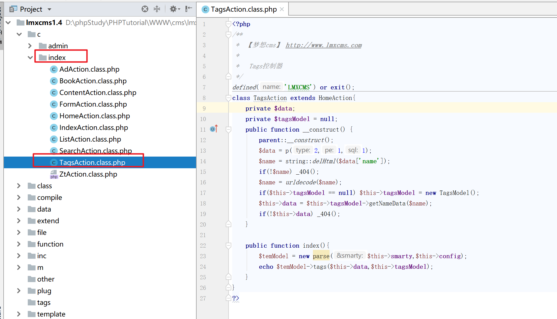Select ListAction.class.php file

coord(90,139)
